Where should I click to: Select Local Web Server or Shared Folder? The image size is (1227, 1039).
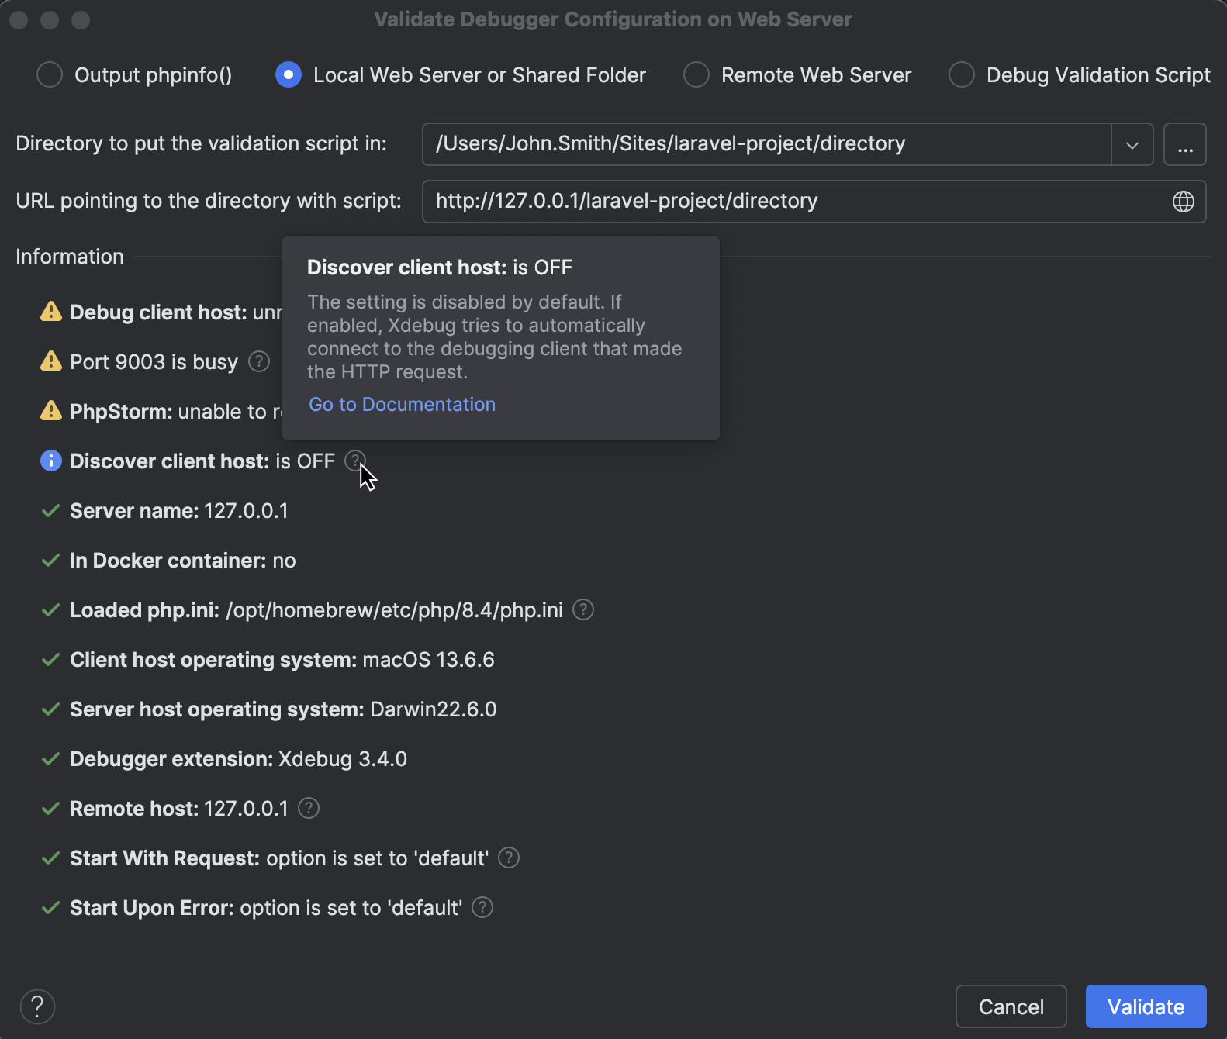click(x=289, y=75)
